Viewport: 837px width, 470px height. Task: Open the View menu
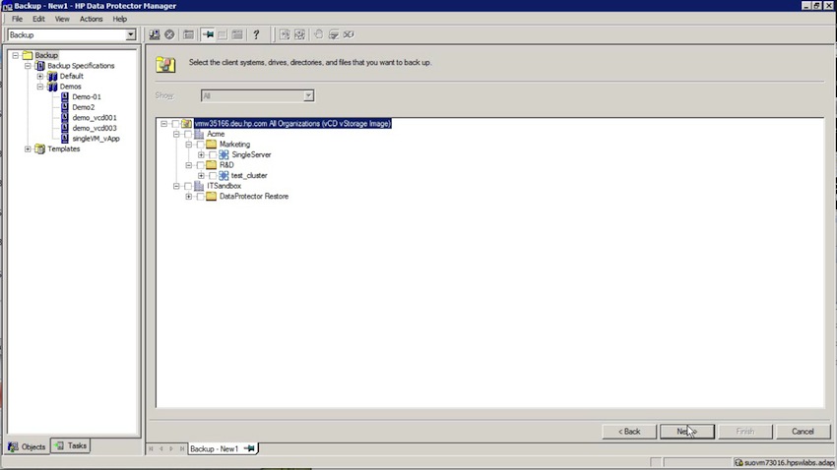[x=62, y=19]
